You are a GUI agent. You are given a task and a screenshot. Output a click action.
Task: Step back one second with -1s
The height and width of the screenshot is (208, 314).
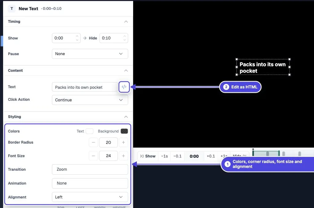coord(165,156)
